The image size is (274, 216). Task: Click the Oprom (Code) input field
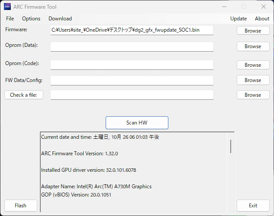pos(132,65)
